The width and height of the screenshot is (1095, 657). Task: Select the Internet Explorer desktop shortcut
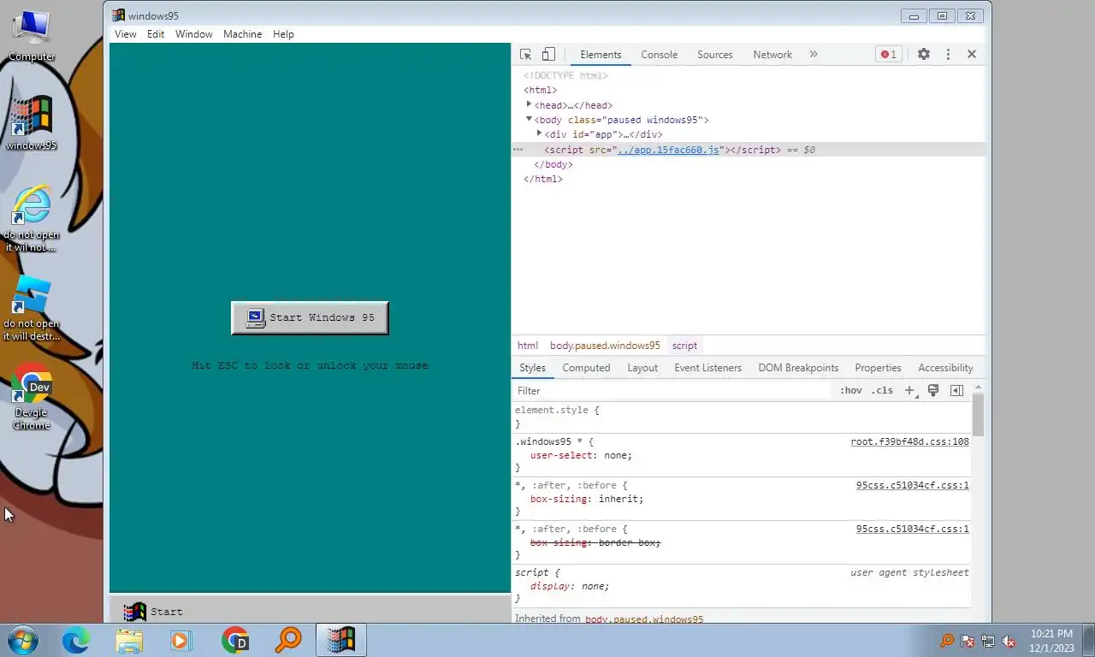point(32,218)
